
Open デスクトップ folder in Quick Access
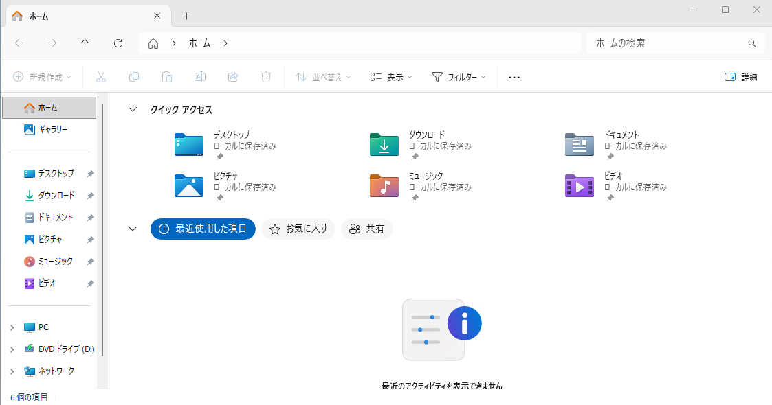(225, 145)
